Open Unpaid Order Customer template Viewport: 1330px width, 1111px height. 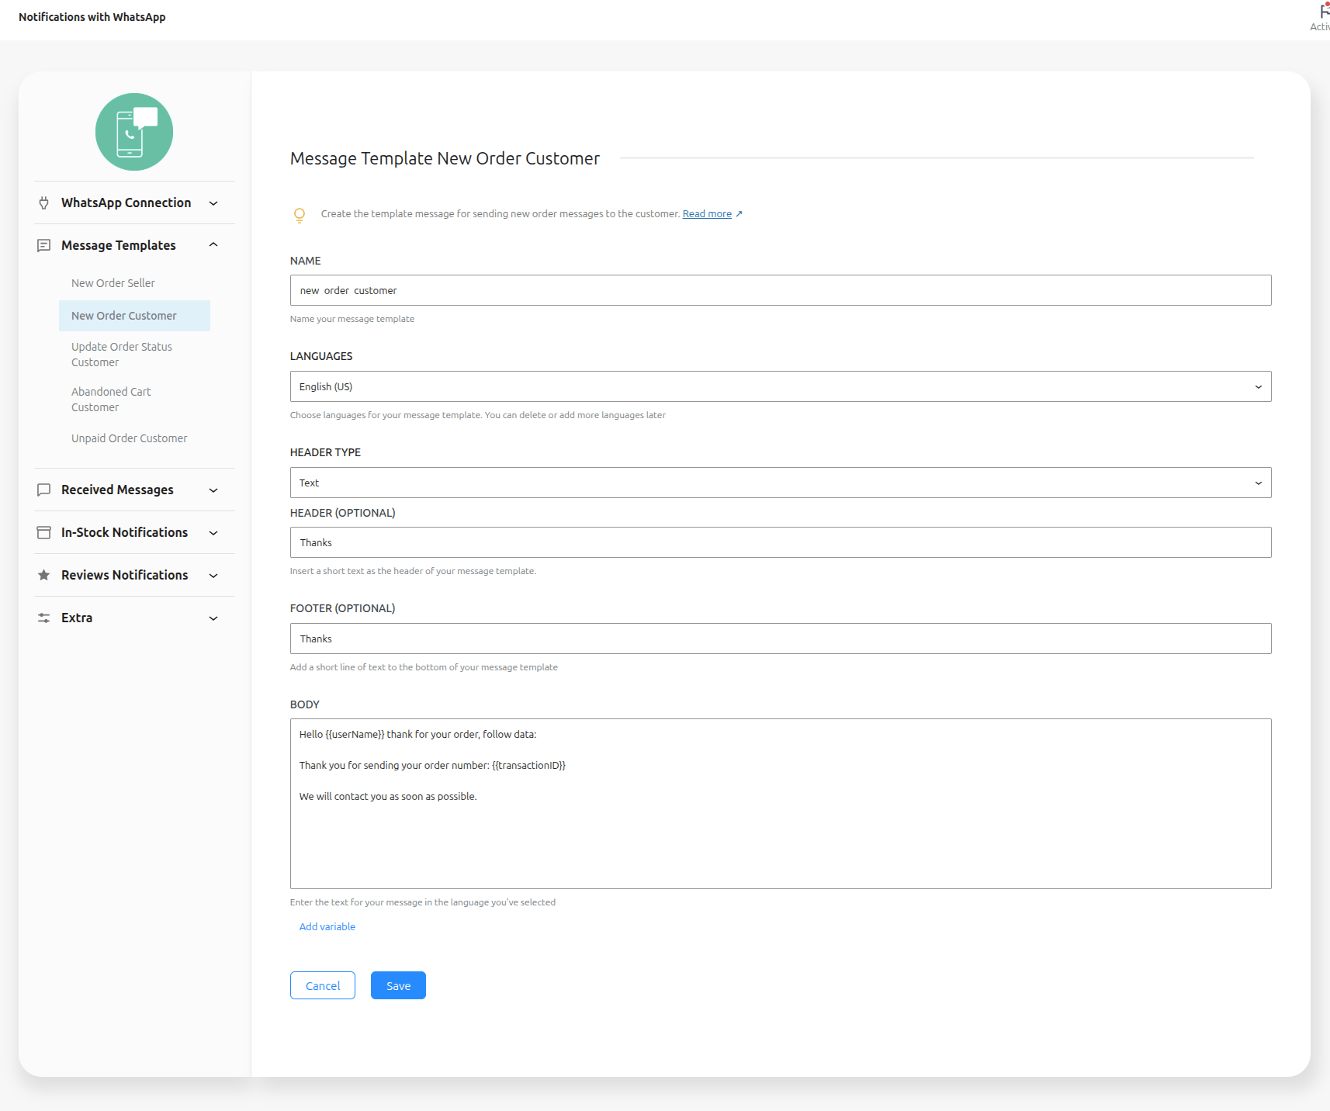(x=130, y=438)
